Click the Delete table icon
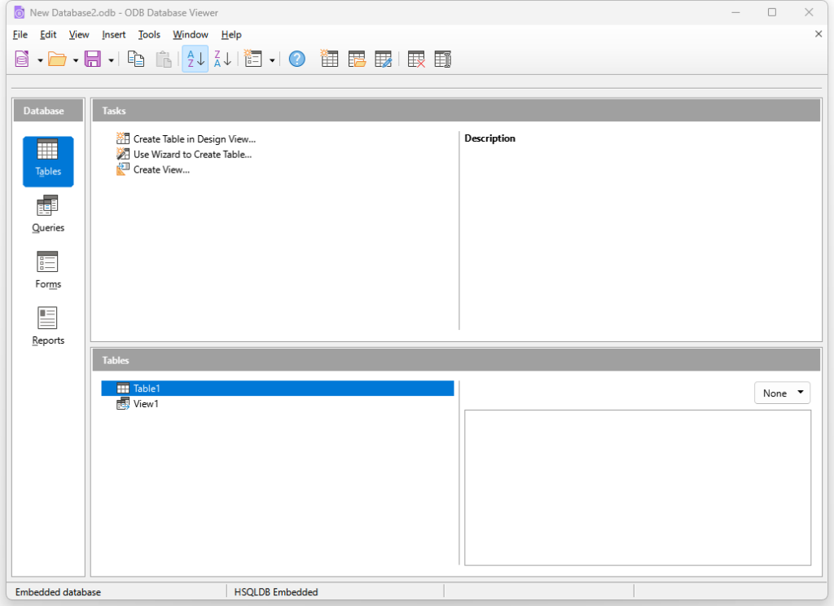This screenshot has width=834, height=606. pos(416,59)
